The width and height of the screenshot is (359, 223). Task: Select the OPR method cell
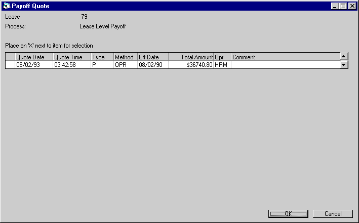(x=126, y=65)
